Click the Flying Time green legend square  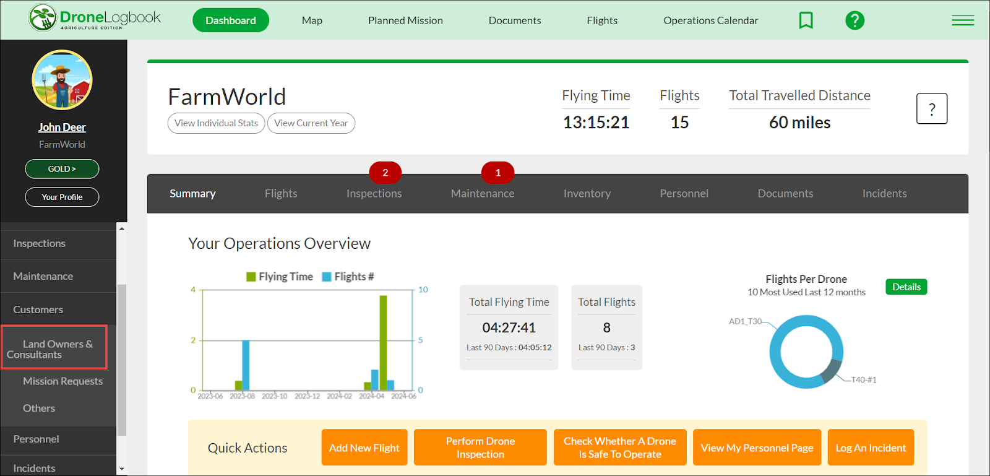point(251,277)
